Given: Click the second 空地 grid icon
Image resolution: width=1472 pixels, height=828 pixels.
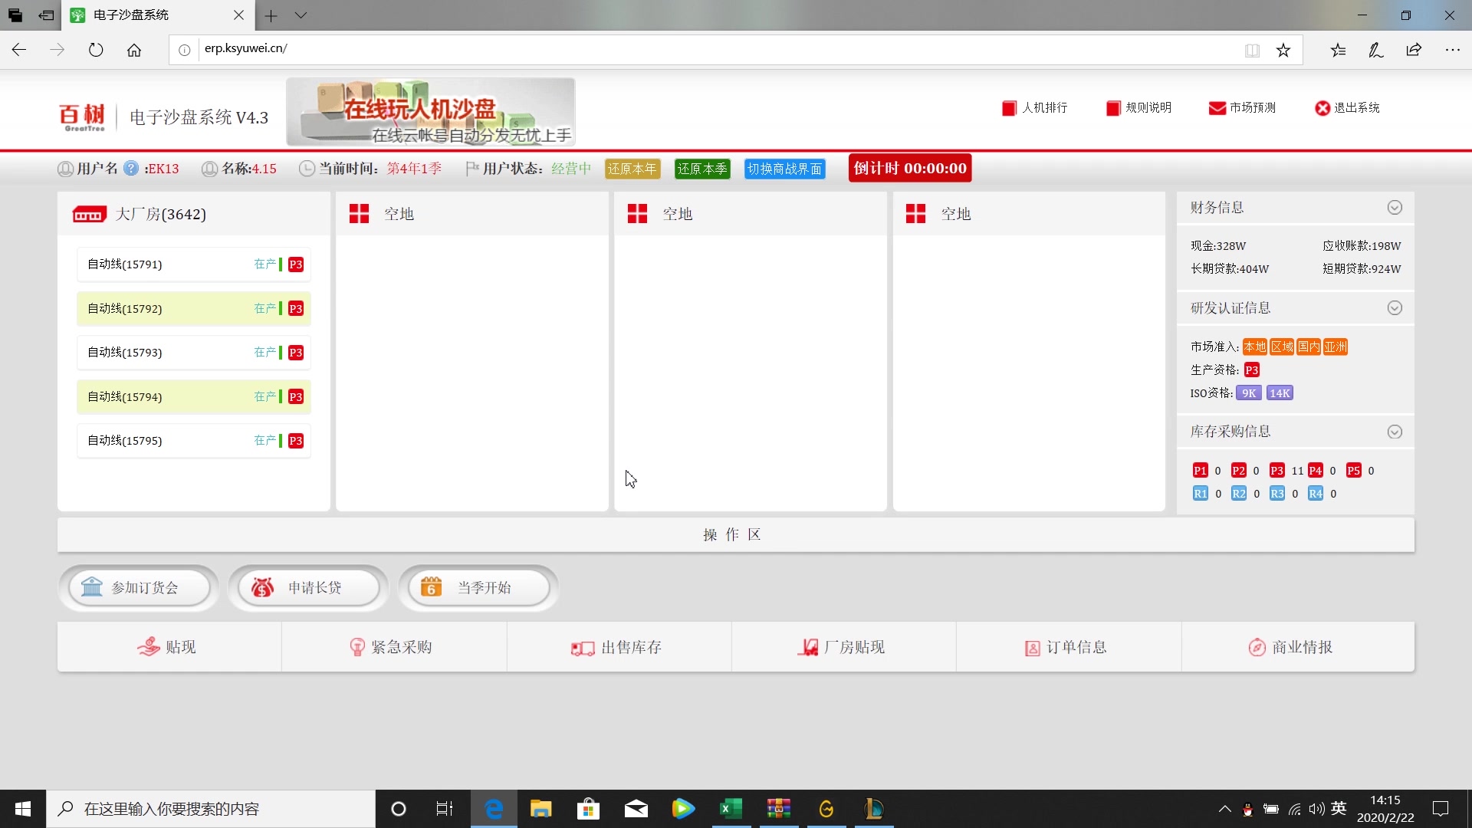Looking at the screenshot, I should [x=637, y=214].
